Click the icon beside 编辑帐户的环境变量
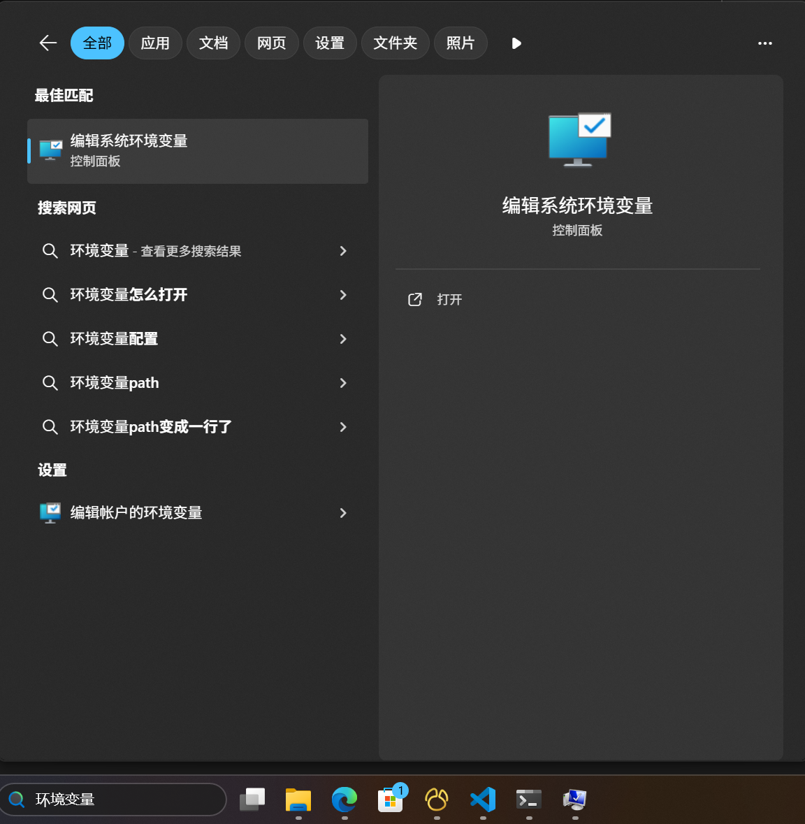This screenshot has height=824, width=805. coord(50,513)
